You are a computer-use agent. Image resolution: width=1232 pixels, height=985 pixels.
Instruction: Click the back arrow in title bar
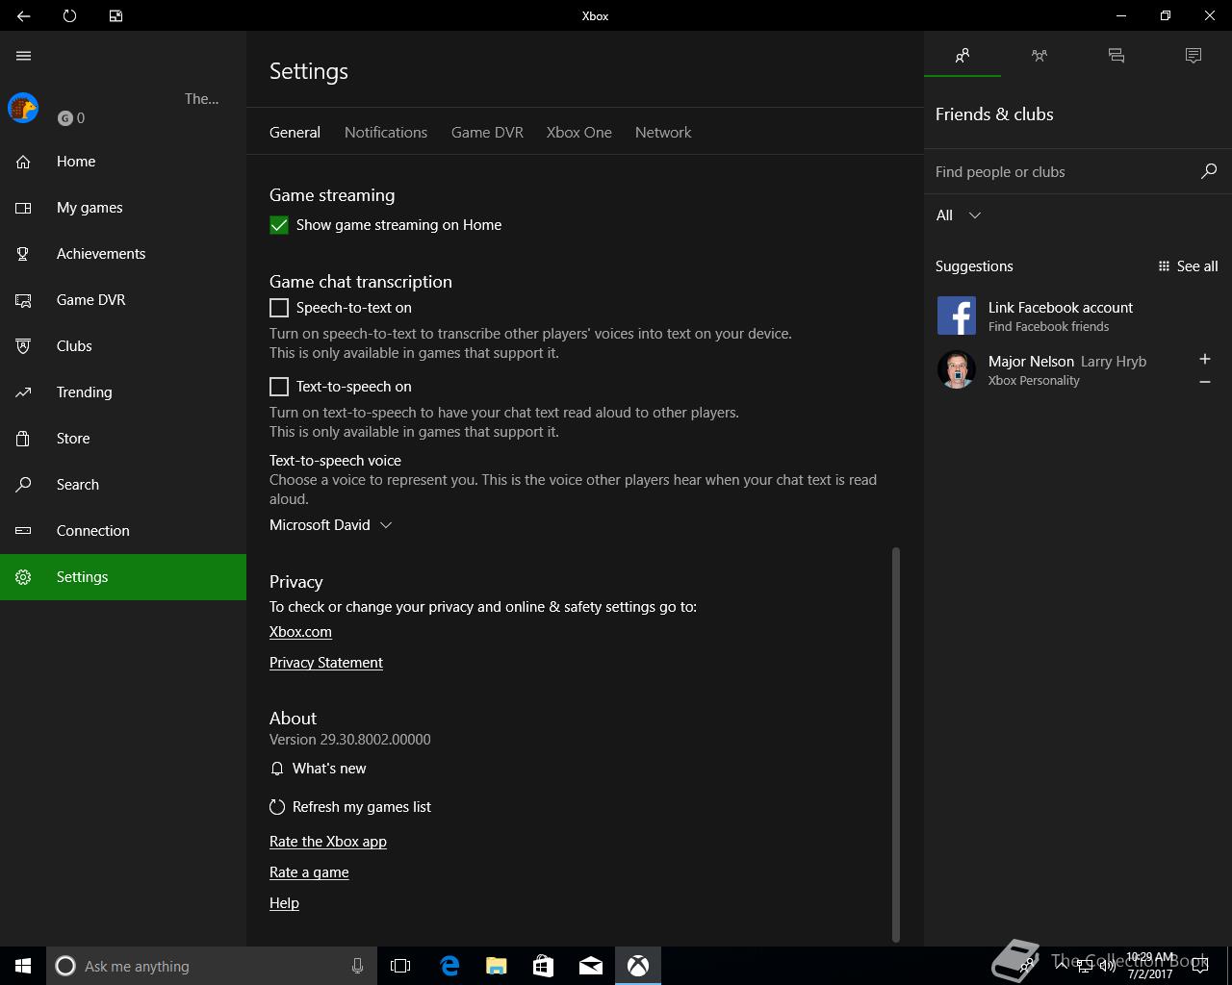[x=23, y=15]
